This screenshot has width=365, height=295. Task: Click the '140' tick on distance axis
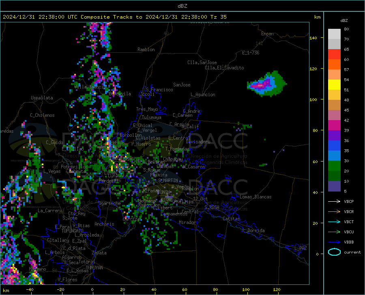[x=313, y=38]
